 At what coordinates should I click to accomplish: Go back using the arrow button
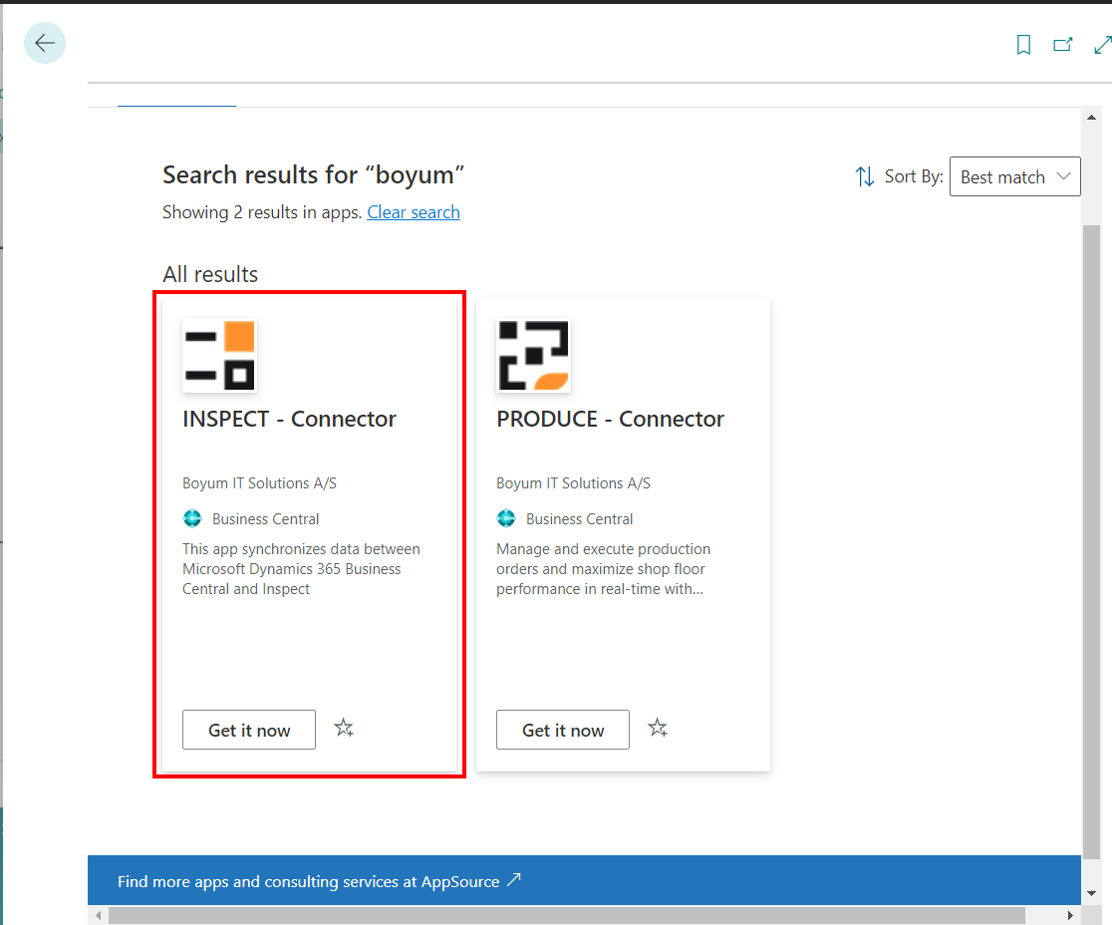click(45, 43)
